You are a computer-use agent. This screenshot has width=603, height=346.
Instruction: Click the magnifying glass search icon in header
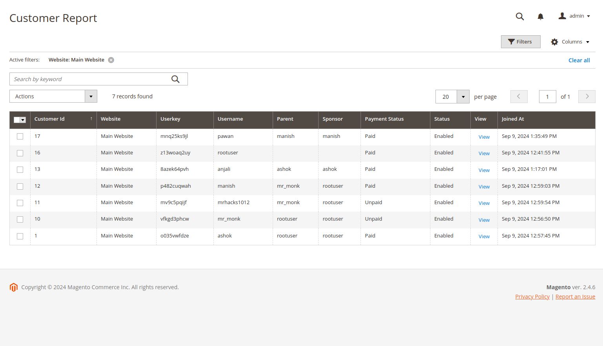[519, 16]
